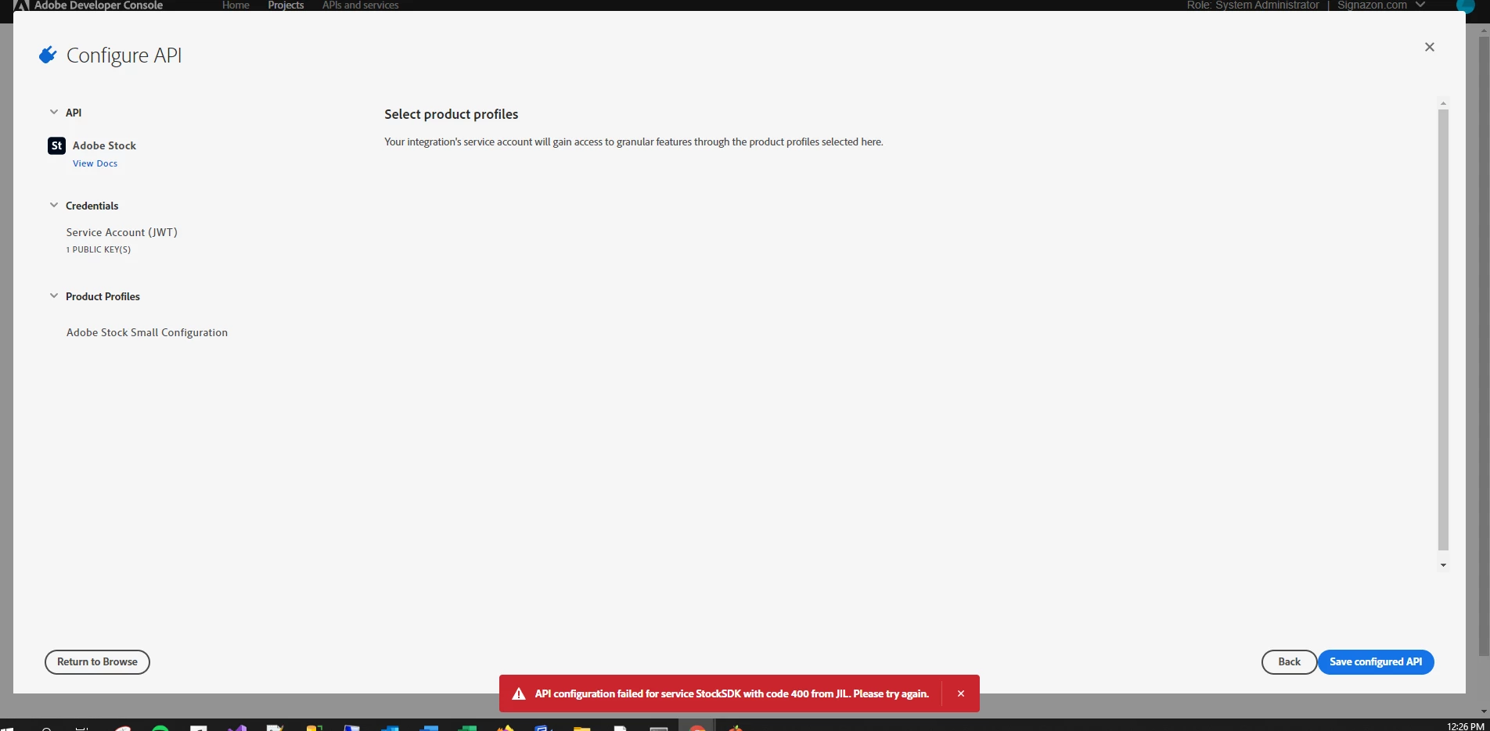Open the Signazon.com organization dropdown
The height and width of the screenshot is (731, 1490).
pyautogui.click(x=1380, y=5)
